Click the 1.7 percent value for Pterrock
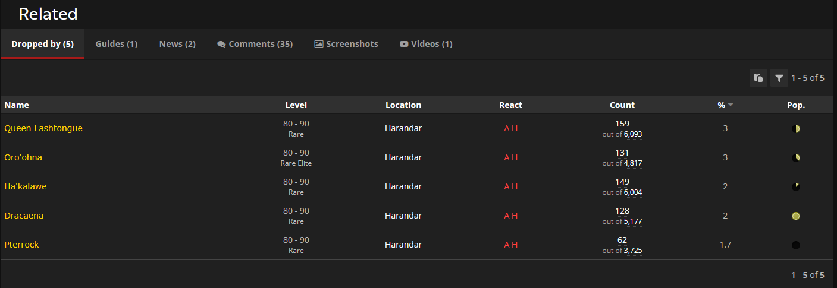 (725, 245)
